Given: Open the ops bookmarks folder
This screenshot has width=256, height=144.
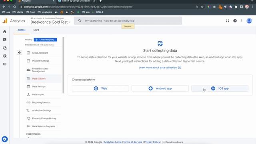Looking at the screenshot, I should [x=6, y=12].
